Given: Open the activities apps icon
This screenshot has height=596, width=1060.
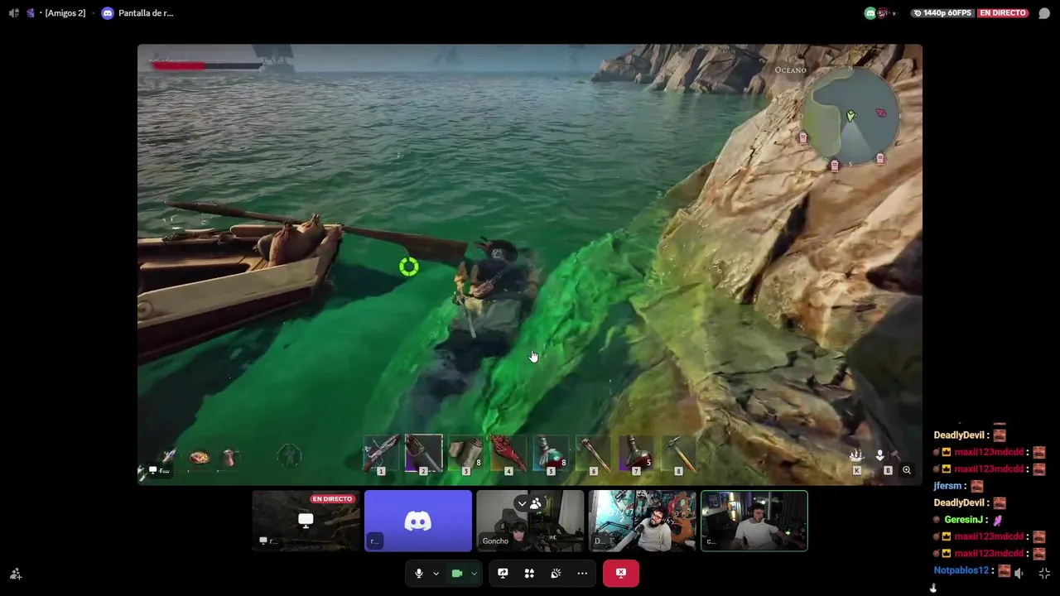Looking at the screenshot, I should tap(529, 573).
